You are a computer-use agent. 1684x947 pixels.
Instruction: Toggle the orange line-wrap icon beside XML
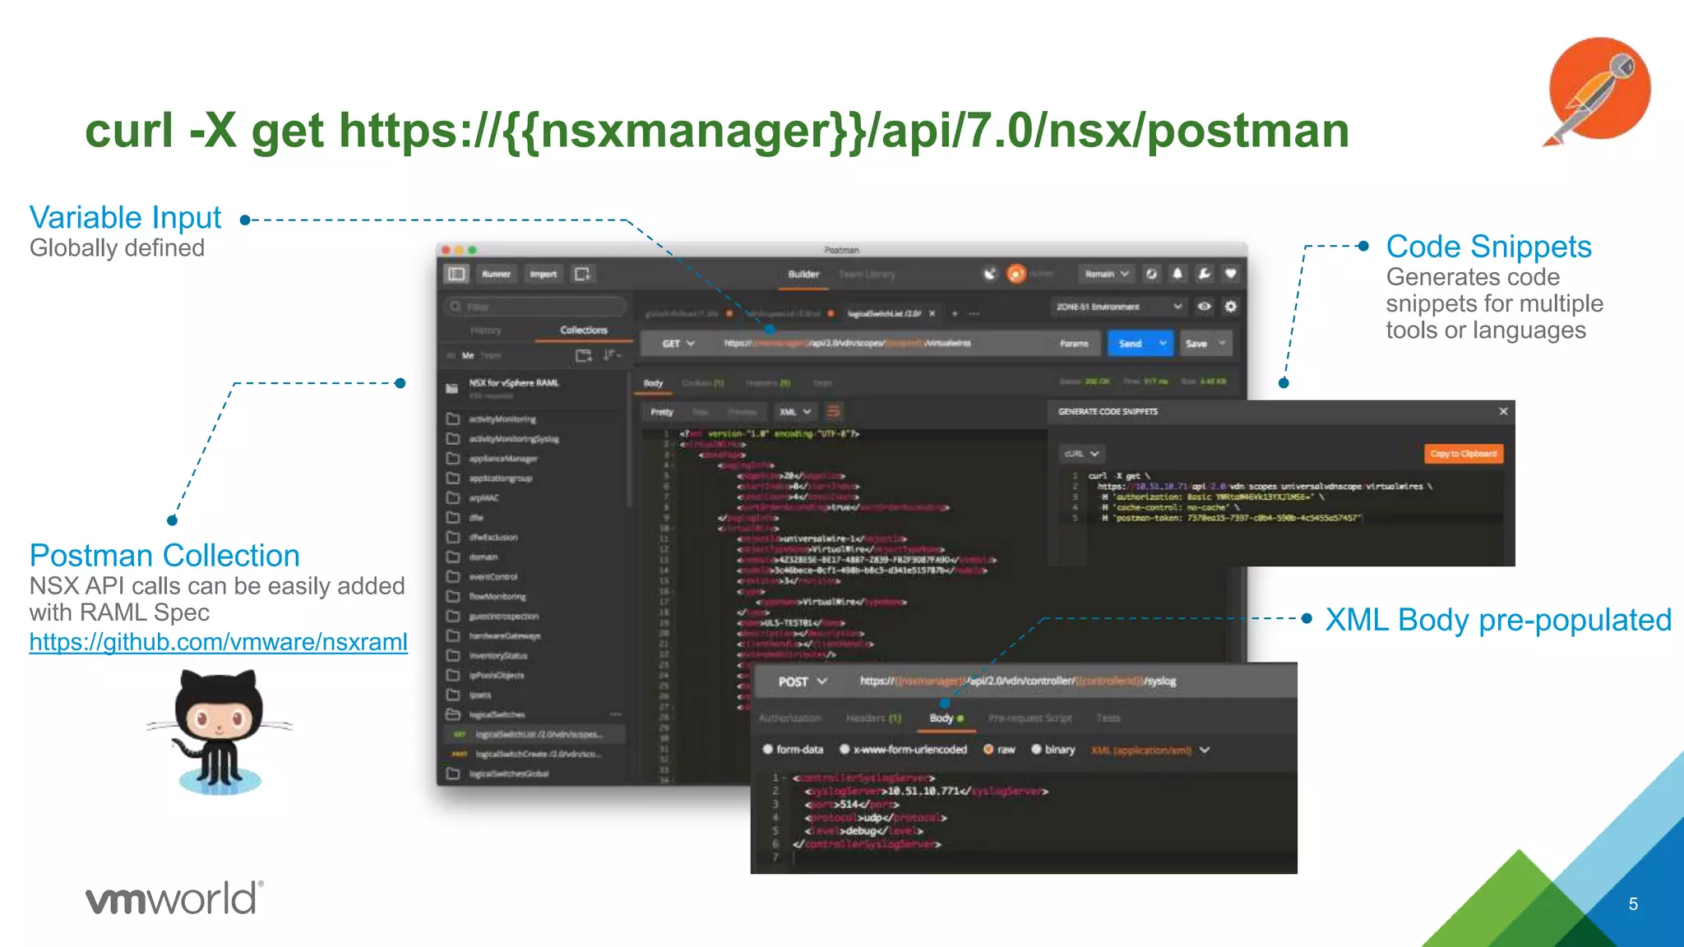tap(833, 412)
